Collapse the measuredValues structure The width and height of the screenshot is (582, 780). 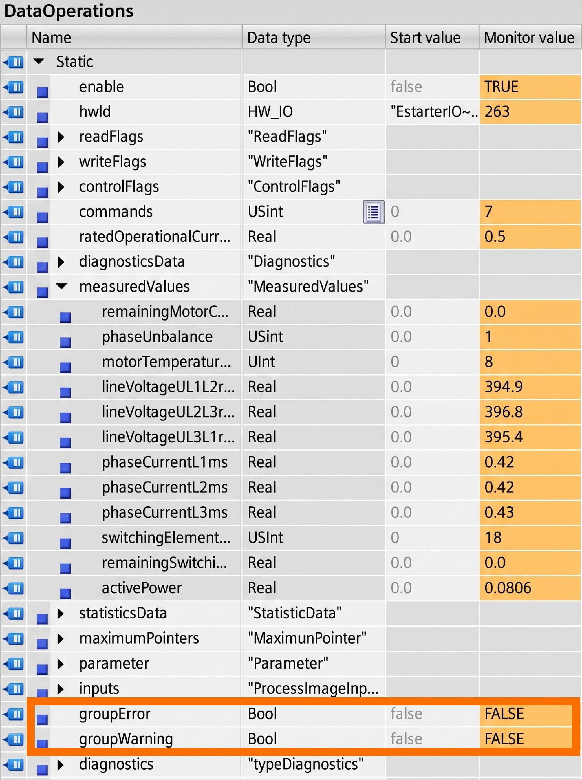pos(62,286)
